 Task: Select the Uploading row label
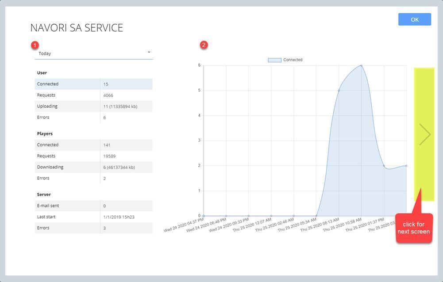tap(47, 106)
